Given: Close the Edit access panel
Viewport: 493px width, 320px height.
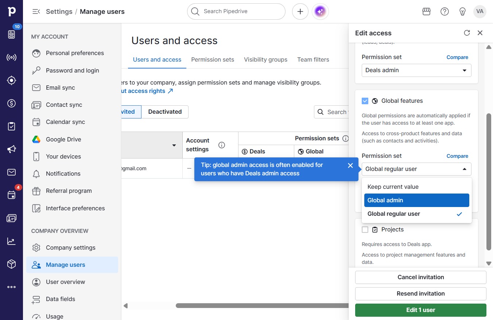Looking at the screenshot, I should (x=480, y=33).
